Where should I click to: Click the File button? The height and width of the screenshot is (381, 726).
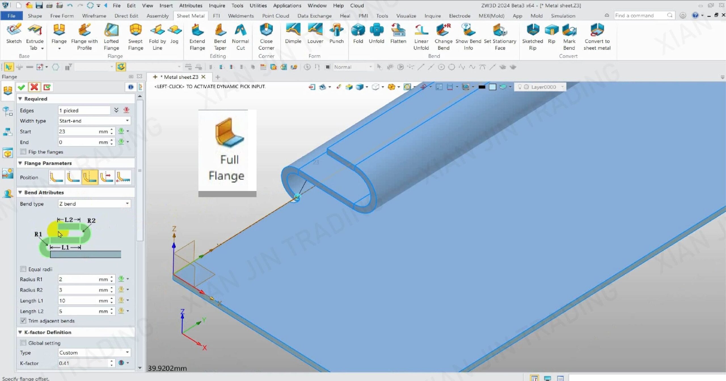click(11, 16)
